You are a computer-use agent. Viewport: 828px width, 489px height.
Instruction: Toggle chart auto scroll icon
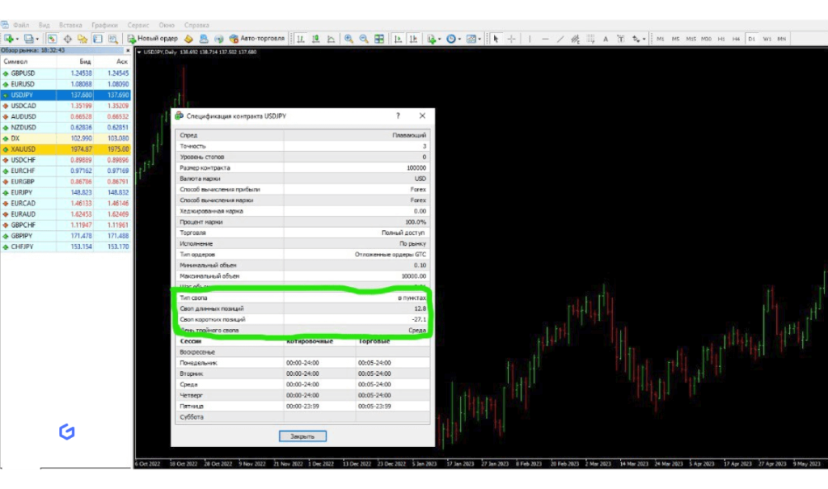398,39
